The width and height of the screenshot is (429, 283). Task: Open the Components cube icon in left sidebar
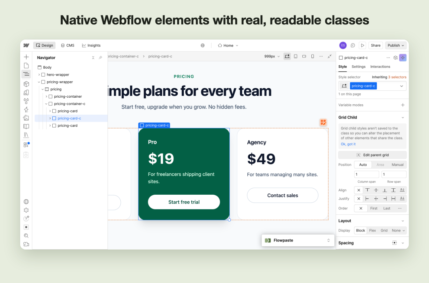pyautogui.click(x=26, y=84)
